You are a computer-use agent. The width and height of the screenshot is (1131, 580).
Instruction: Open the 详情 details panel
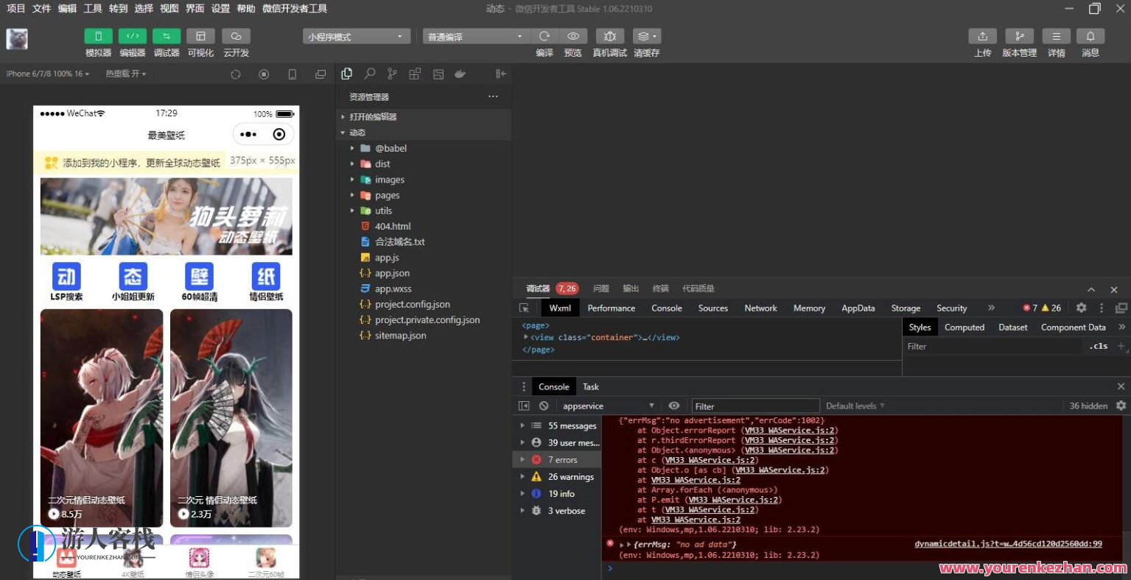coord(1056,36)
